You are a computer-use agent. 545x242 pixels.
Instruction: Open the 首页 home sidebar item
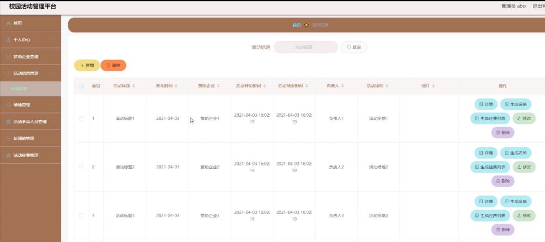pos(30,23)
